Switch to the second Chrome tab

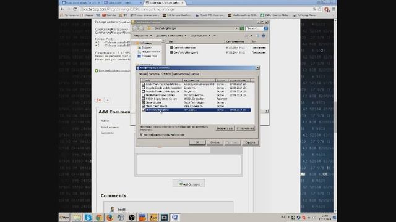123,2
